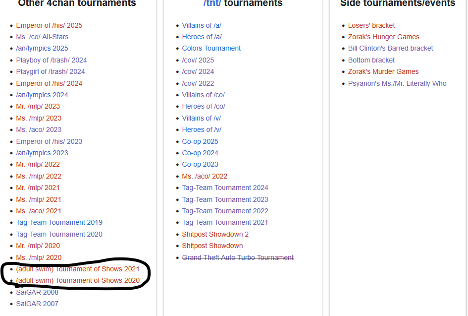Open Ms. /mlp/ 2023 link
This screenshot has width=468, height=316.
(39, 118)
